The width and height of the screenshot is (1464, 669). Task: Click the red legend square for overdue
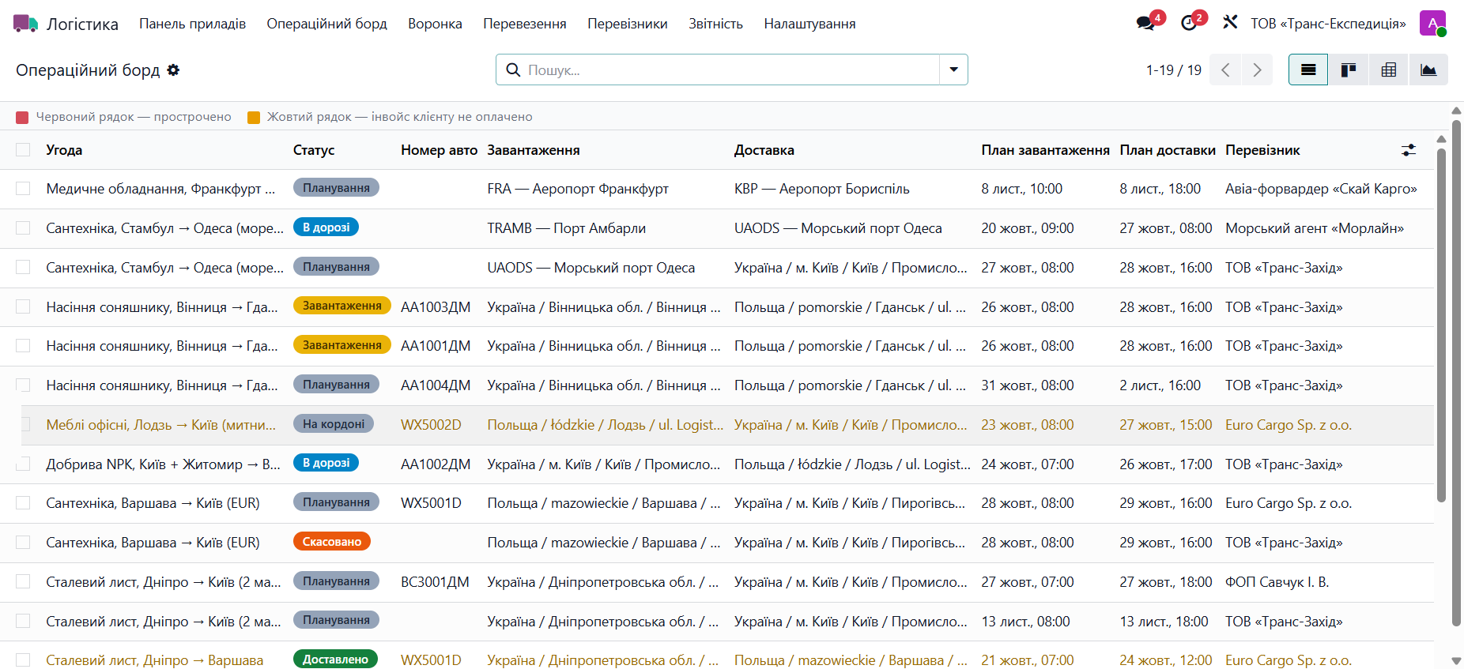(22, 118)
